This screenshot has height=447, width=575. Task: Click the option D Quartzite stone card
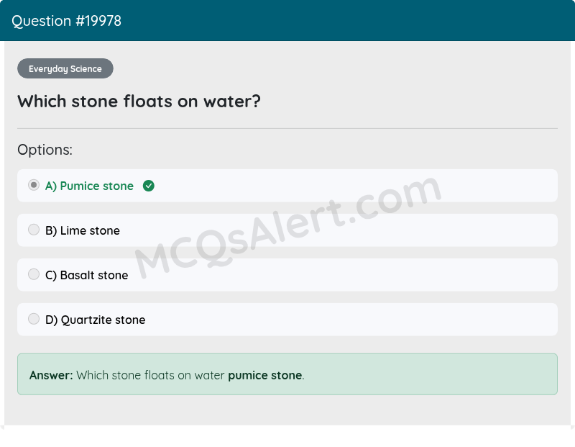click(287, 319)
